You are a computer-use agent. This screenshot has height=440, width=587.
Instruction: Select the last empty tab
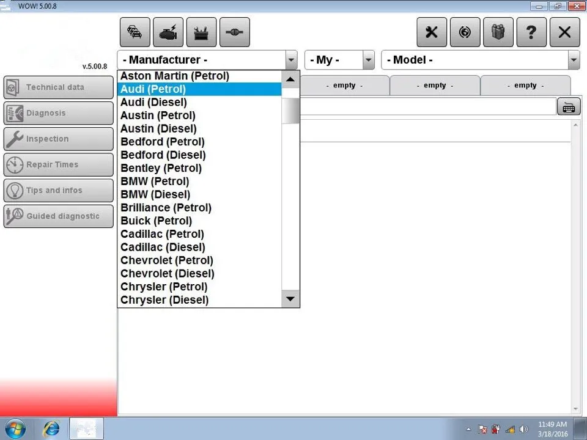coord(526,86)
